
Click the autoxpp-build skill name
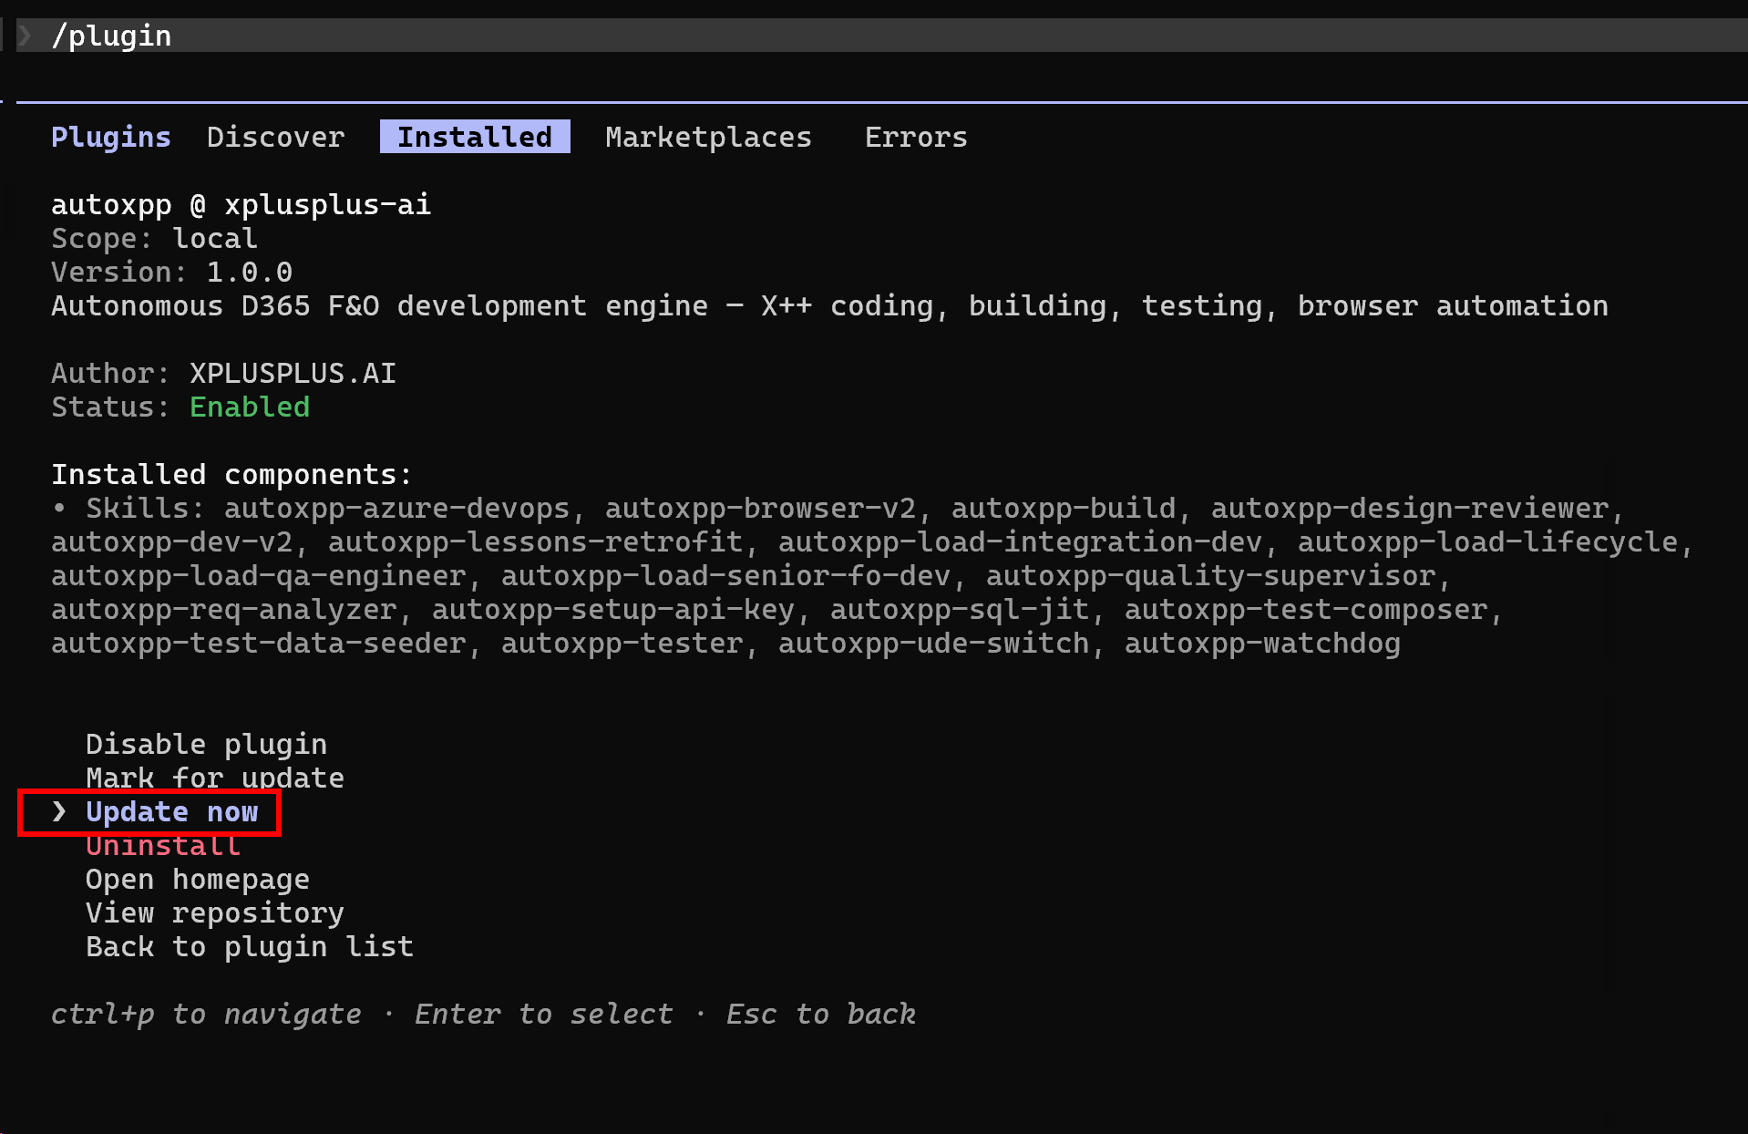tap(1064, 508)
